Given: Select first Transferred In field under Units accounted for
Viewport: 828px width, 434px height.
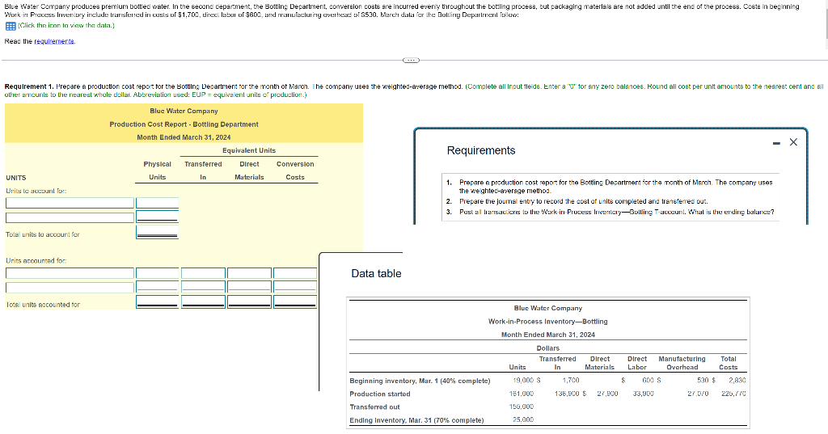Looking at the screenshot, I should click(x=203, y=273).
